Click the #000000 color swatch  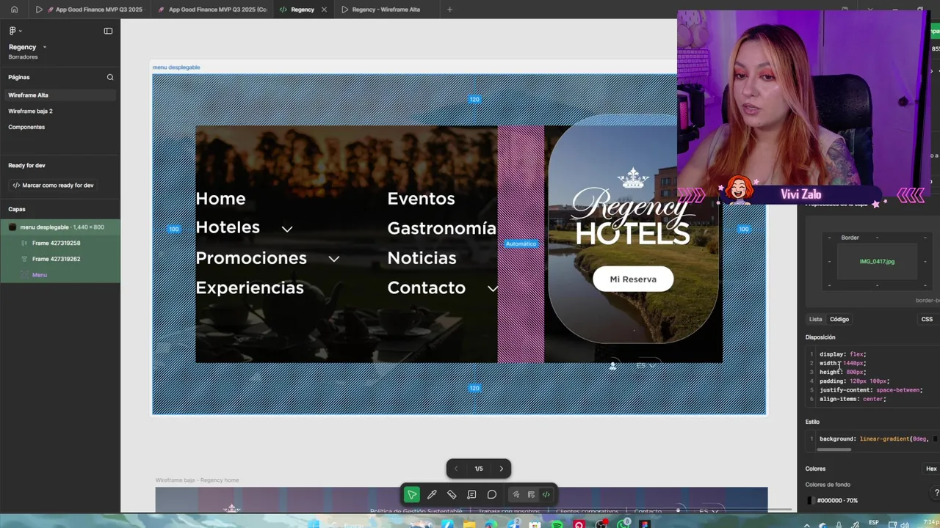coord(810,500)
